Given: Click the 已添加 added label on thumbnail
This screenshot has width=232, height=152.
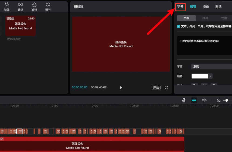Looking at the screenshot, I should point(10,19).
